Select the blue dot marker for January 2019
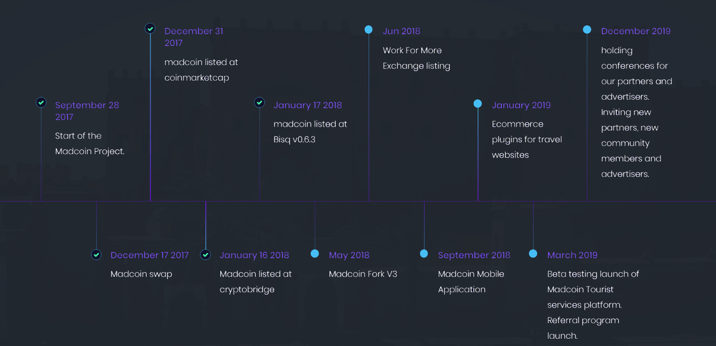The width and height of the screenshot is (716, 346). tap(477, 104)
